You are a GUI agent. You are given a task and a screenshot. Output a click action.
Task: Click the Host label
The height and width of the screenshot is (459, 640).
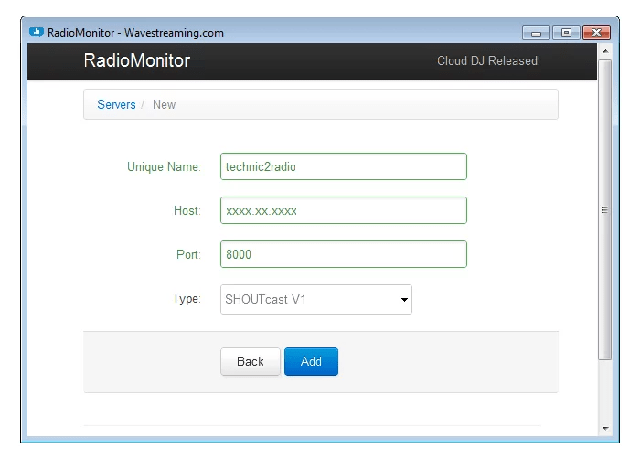pos(187,211)
